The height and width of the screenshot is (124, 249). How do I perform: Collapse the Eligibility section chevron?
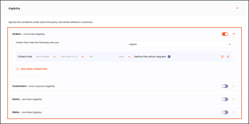pos(237,8)
